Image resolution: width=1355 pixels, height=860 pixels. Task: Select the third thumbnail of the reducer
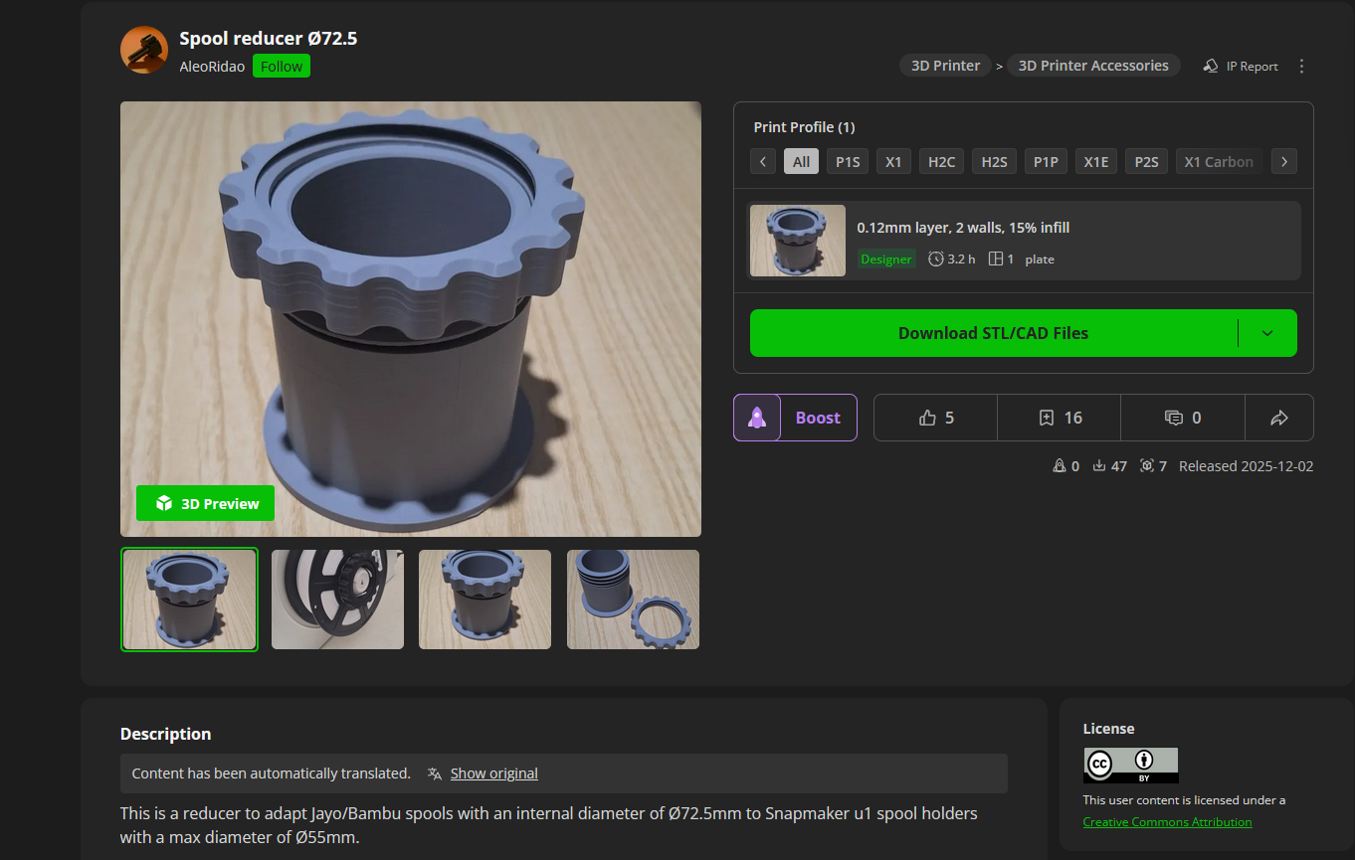point(484,600)
